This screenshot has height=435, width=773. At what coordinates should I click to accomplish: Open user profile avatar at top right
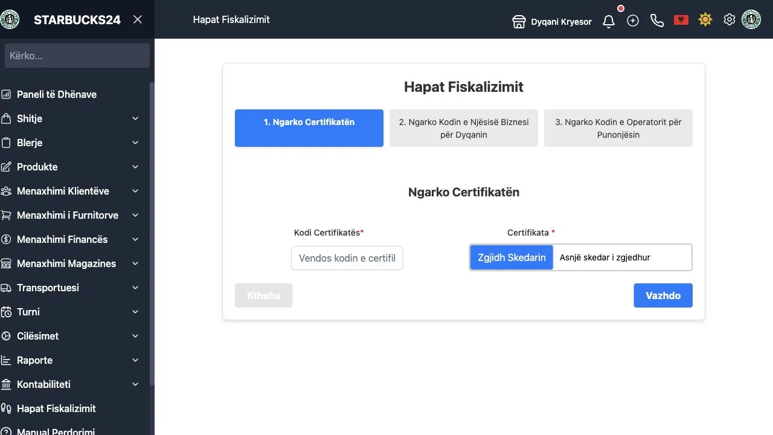click(751, 19)
